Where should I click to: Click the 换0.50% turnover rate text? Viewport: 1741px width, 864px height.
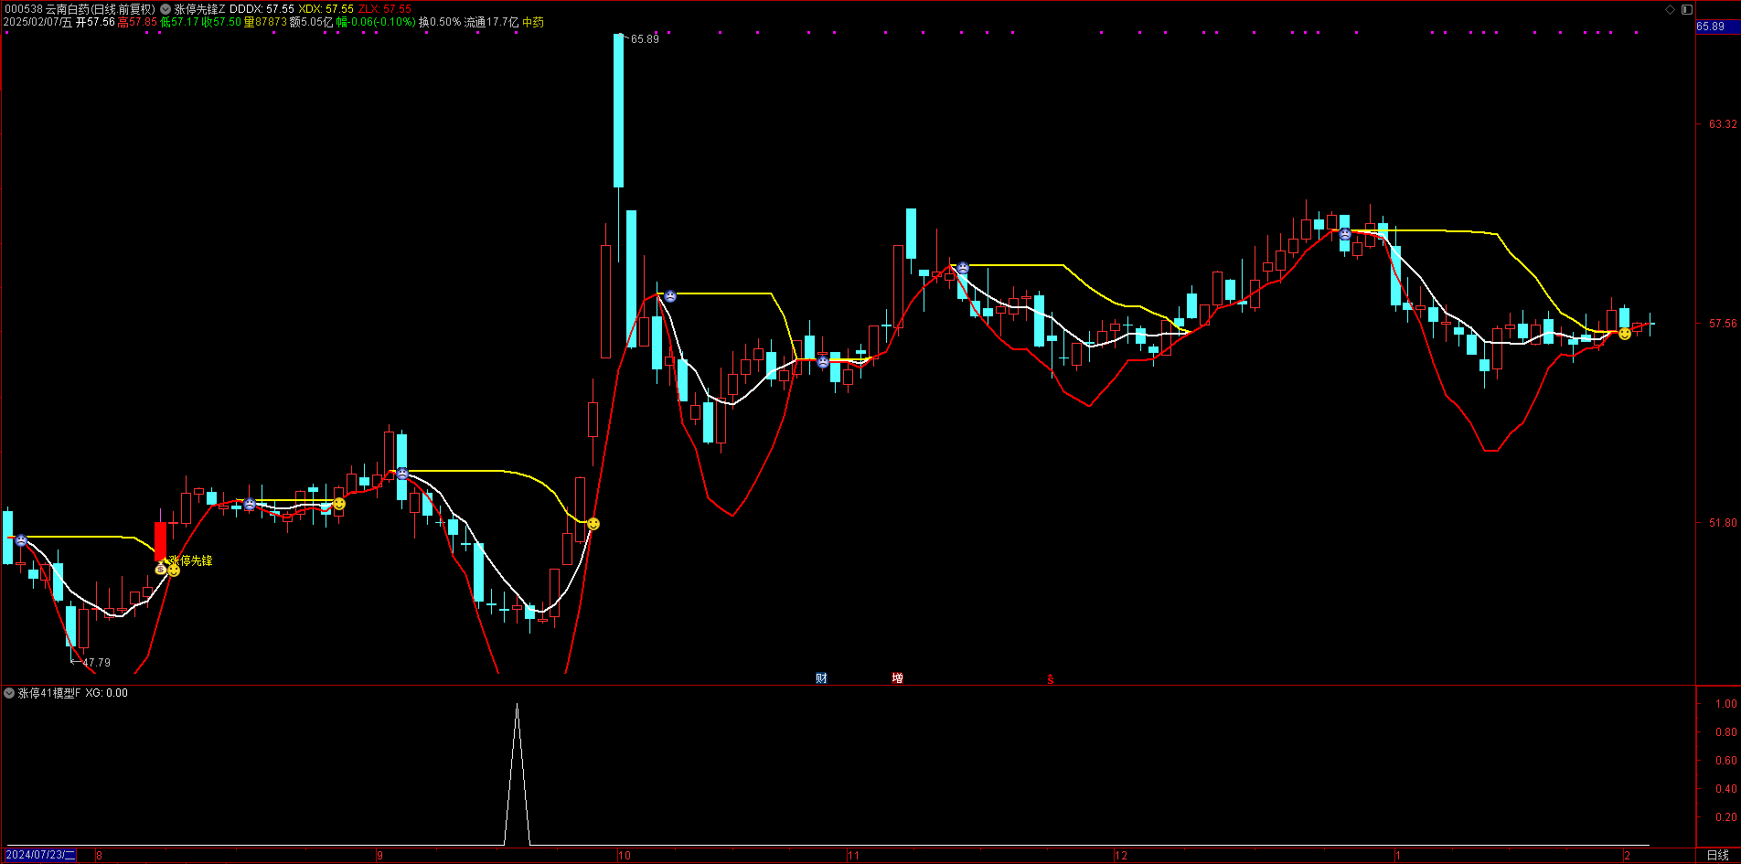[x=440, y=22]
